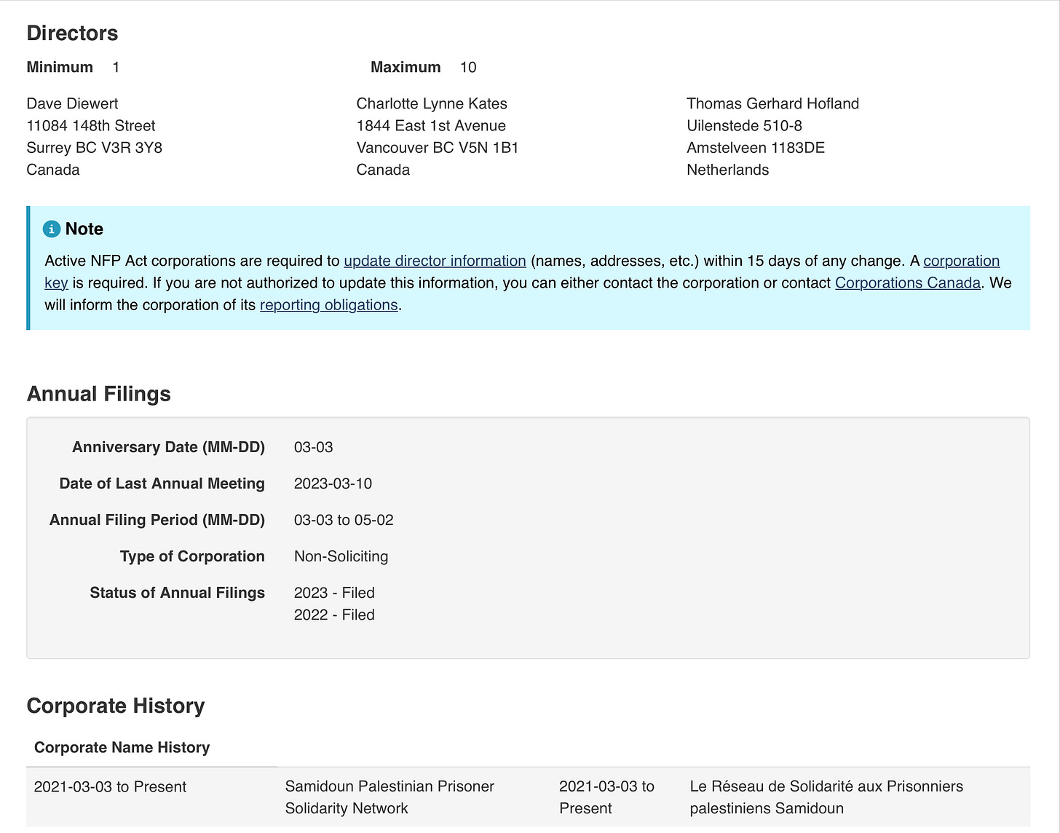The width and height of the screenshot is (1060, 833).
Task: Select Vancouver BC V5N 1B1 text
Action: coord(438,147)
